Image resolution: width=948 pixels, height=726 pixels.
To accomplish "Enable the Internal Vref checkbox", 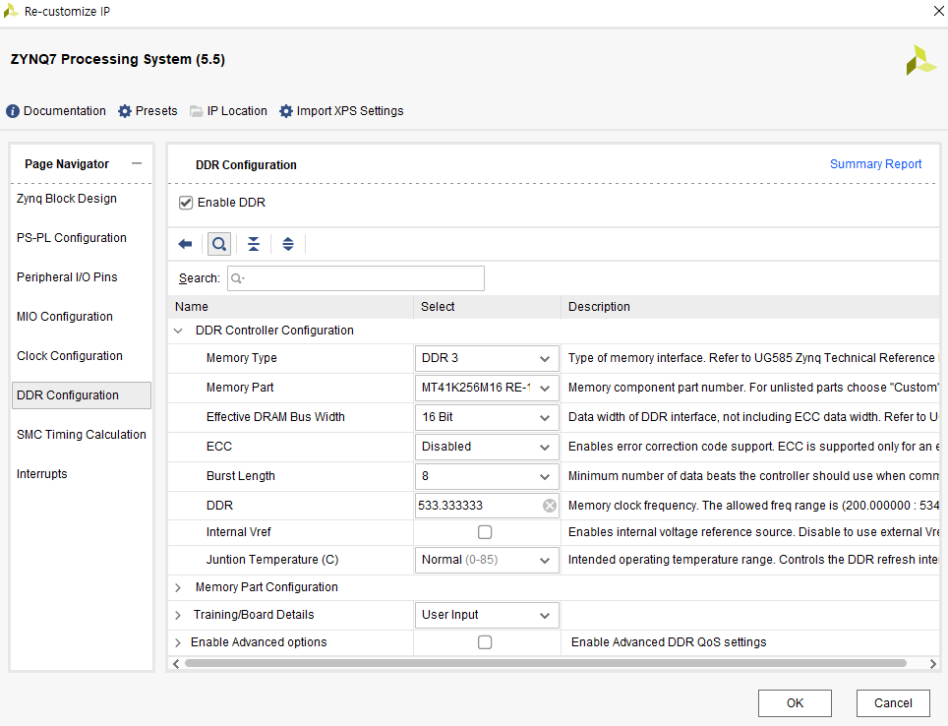I will click(x=485, y=532).
